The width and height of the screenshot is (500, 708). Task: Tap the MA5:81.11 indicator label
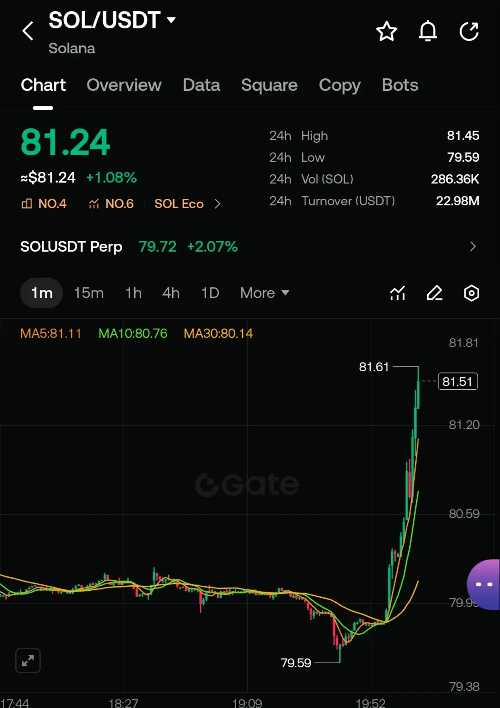pos(51,334)
